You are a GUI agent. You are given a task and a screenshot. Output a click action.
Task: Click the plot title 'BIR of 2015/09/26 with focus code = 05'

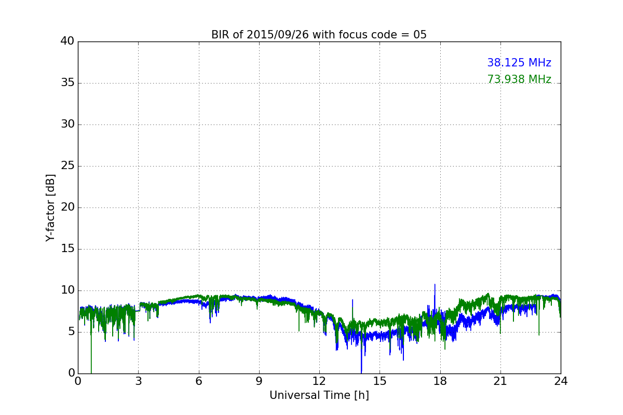[x=319, y=35]
